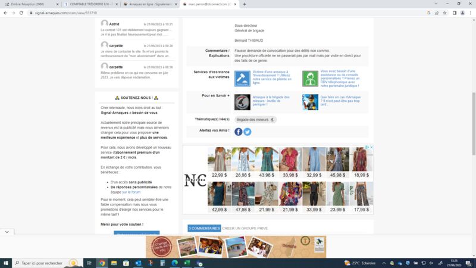
Task: Close the ad with the X icon
Action: tap(371, 148)
